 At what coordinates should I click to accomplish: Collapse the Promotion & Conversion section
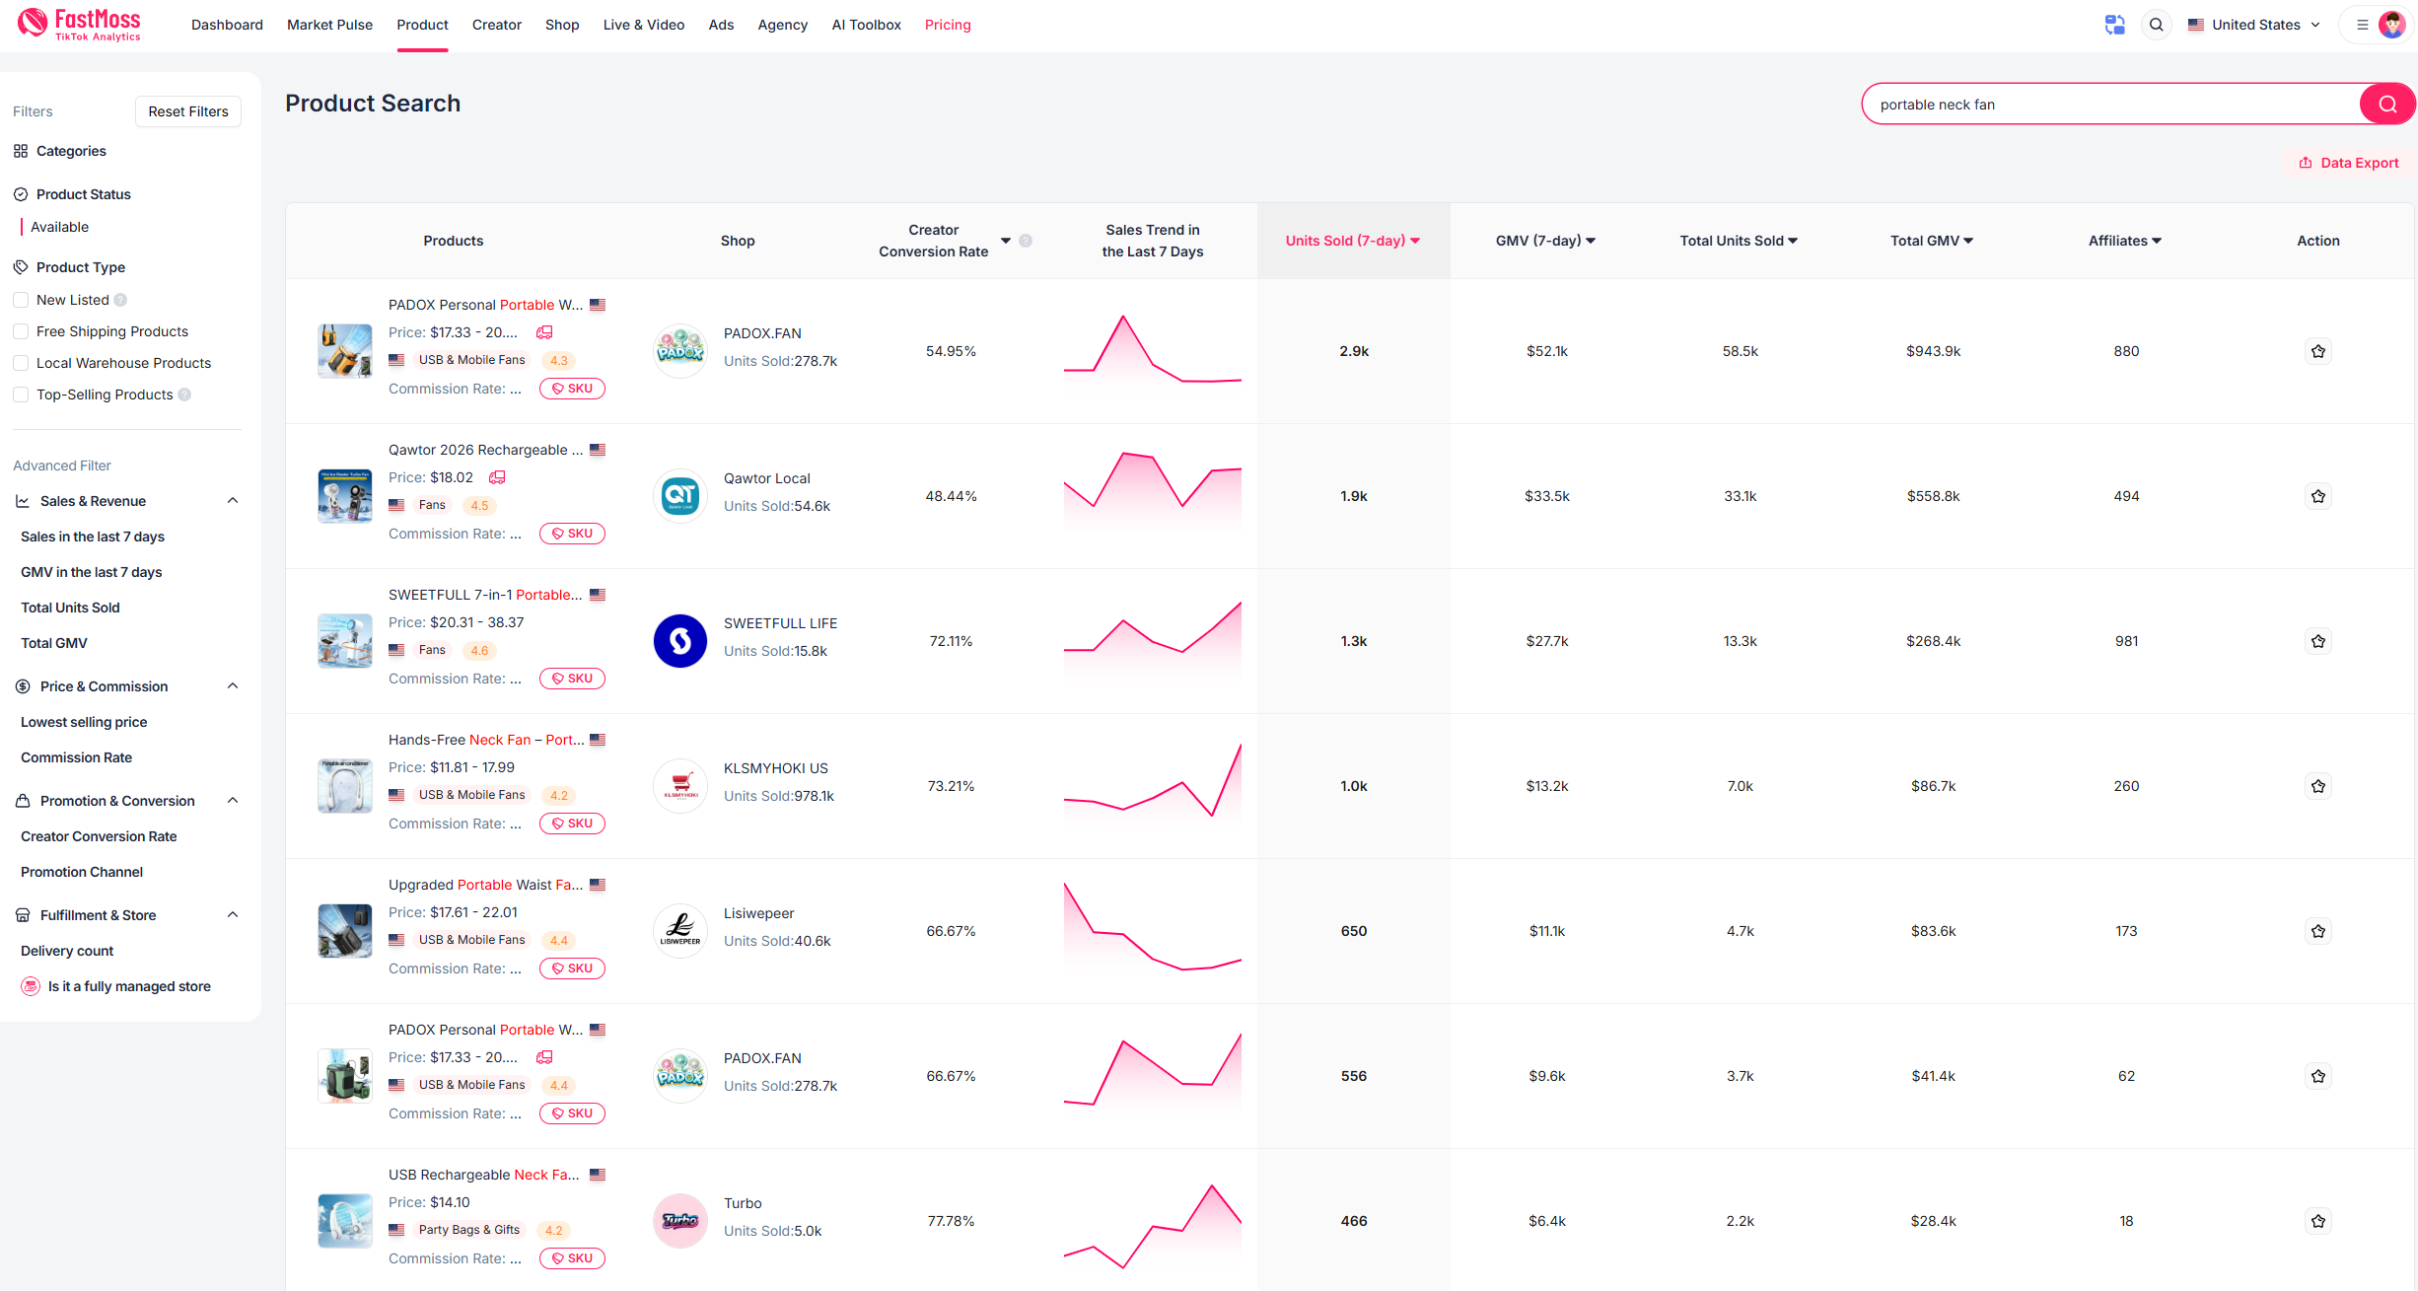pyautogui.click(x=233, y=801)
